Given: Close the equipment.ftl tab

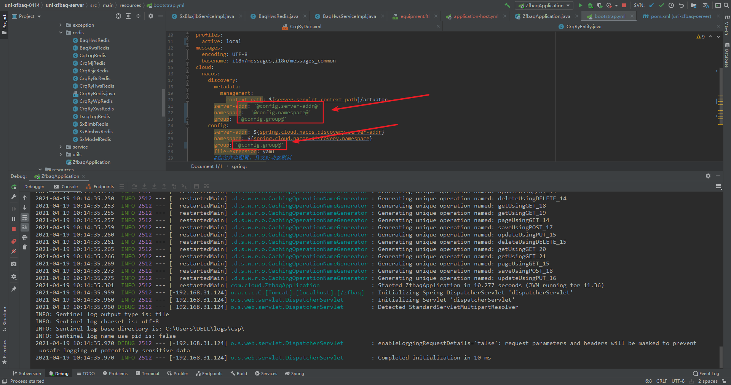Looking at the screenshot, I should pyautogui.click(x=436, y=16).
